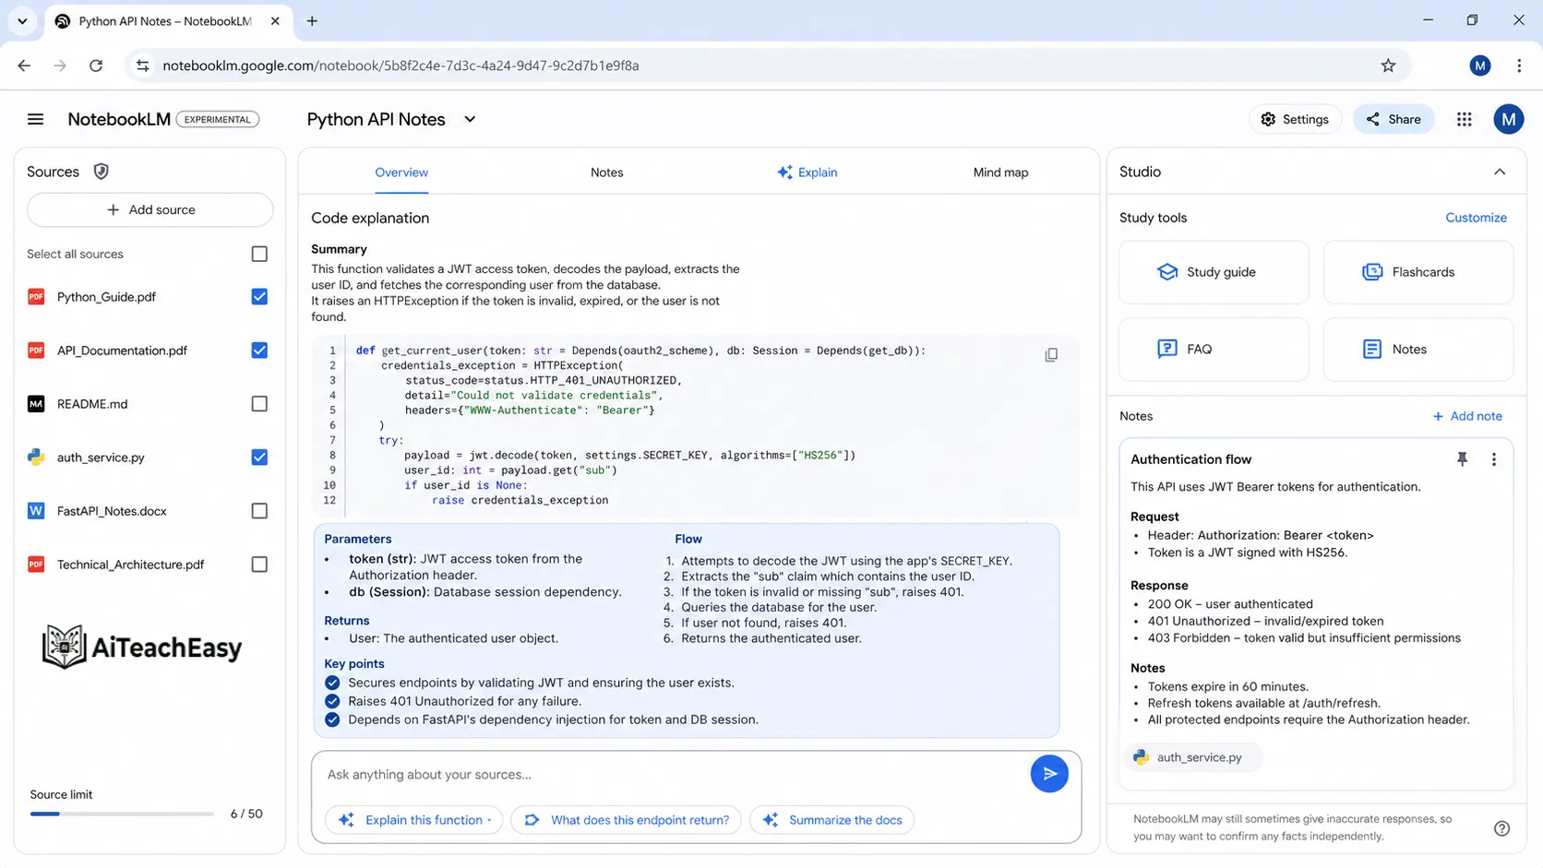1543x868 pixels.
Task: Open the Explain tab
Action: click(x=807, y=172)
